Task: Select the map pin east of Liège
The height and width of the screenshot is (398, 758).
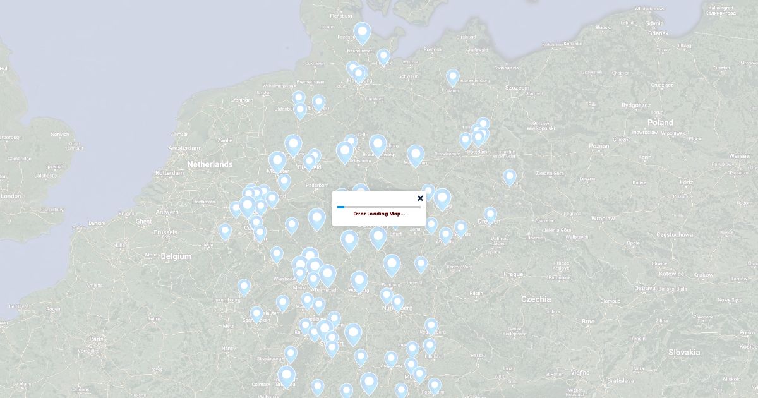Action: (x=225, y=232)
